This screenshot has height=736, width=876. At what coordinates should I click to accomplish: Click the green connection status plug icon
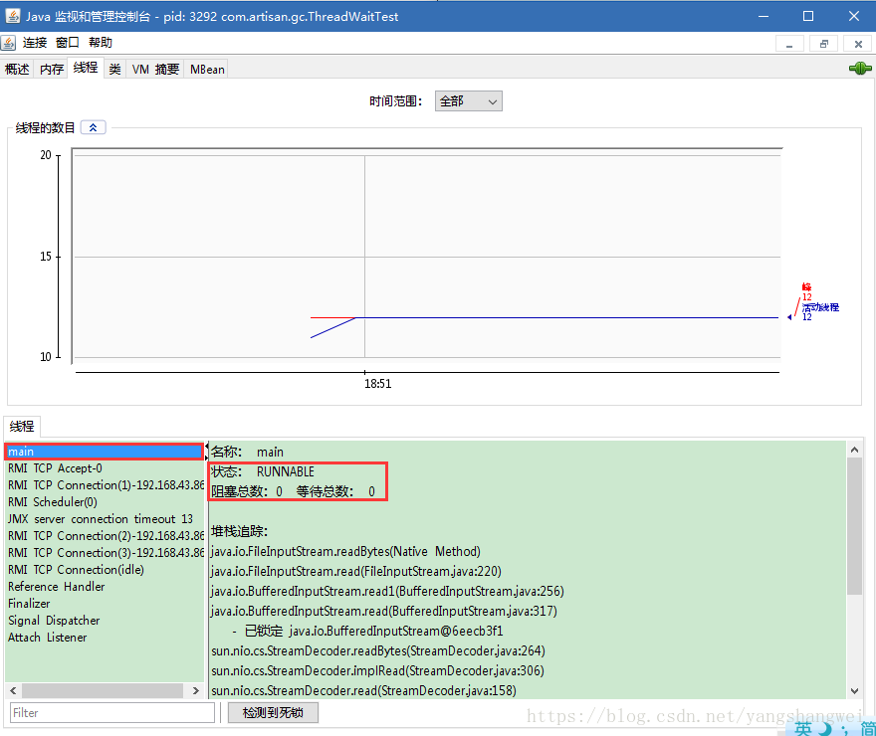point(859,69)
